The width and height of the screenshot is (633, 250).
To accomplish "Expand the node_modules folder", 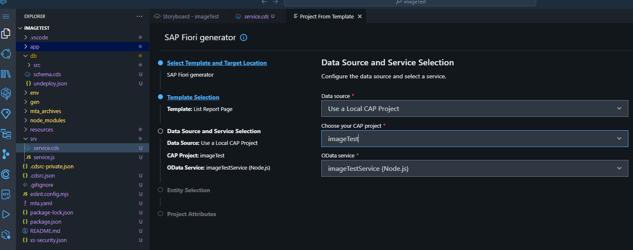I will tap(47, 120).
